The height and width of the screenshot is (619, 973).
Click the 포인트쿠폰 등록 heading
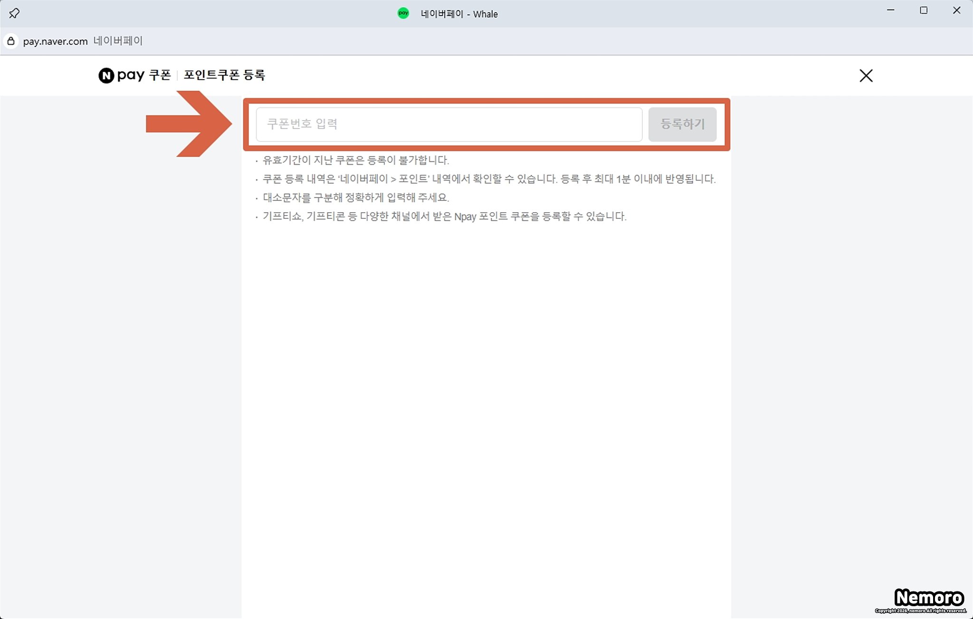pyautogui.click(x=224, y=75)
